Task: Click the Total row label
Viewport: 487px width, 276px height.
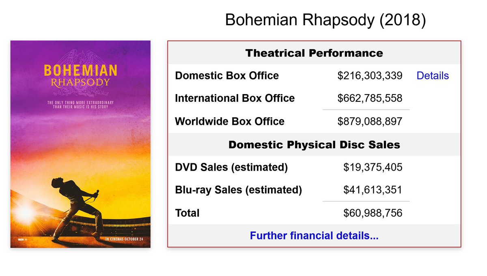Action: point(187,213)
